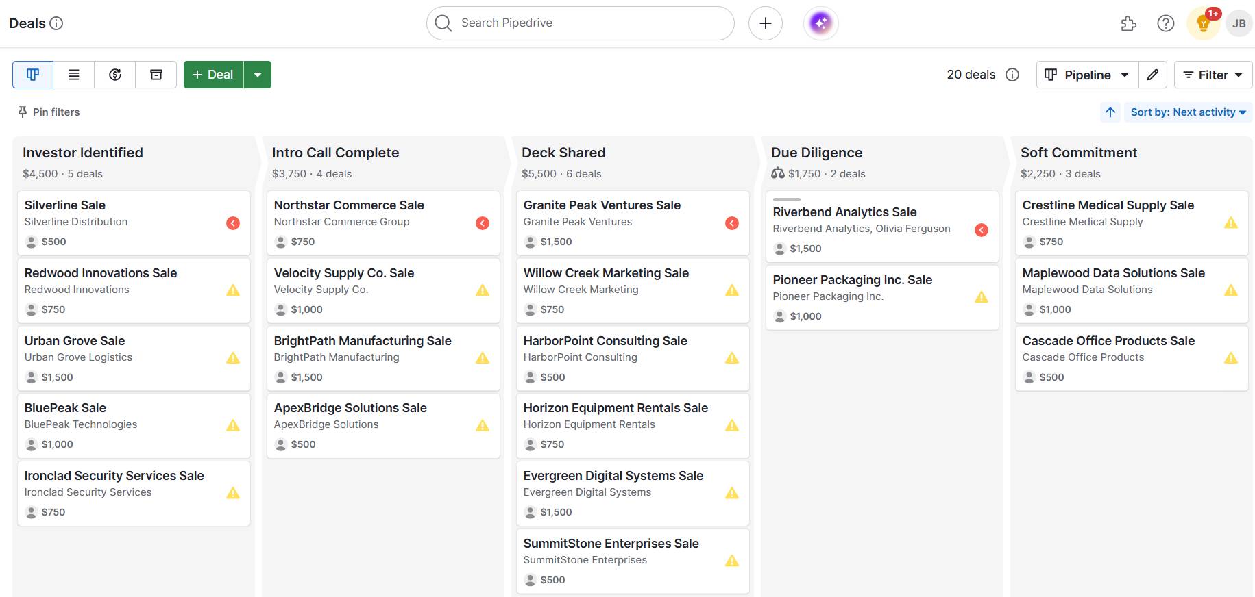Click info icon next to Deals title
Viewport: 1255px width, 597px height.
[57, 23]
